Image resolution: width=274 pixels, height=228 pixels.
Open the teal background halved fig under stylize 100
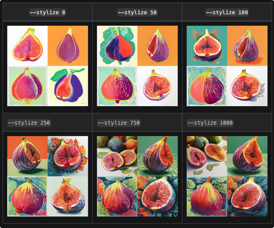pos(207,46)
